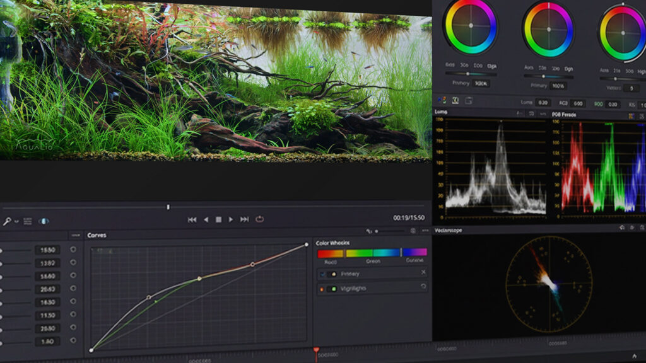
Task: Click the reset circle next to value 15.50
Action: coord(73,250)
